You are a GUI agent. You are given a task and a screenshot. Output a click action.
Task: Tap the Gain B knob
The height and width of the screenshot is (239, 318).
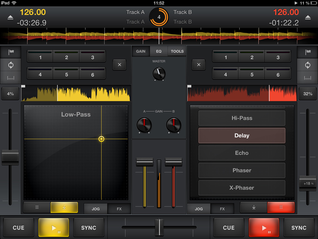tap(174, 125)
